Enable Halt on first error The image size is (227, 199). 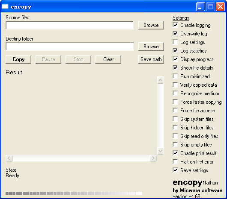(175, 161)
